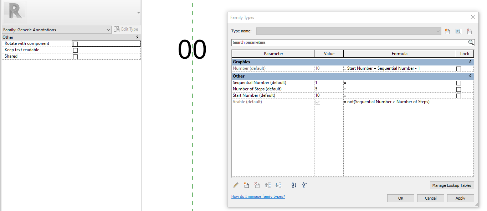The image size is (487, 211).
Task: Open the Family: Generic Annotations dropdown
Action: tap(57, 30)
